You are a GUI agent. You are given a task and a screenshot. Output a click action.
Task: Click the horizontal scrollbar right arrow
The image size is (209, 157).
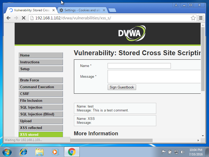[198, 140]
